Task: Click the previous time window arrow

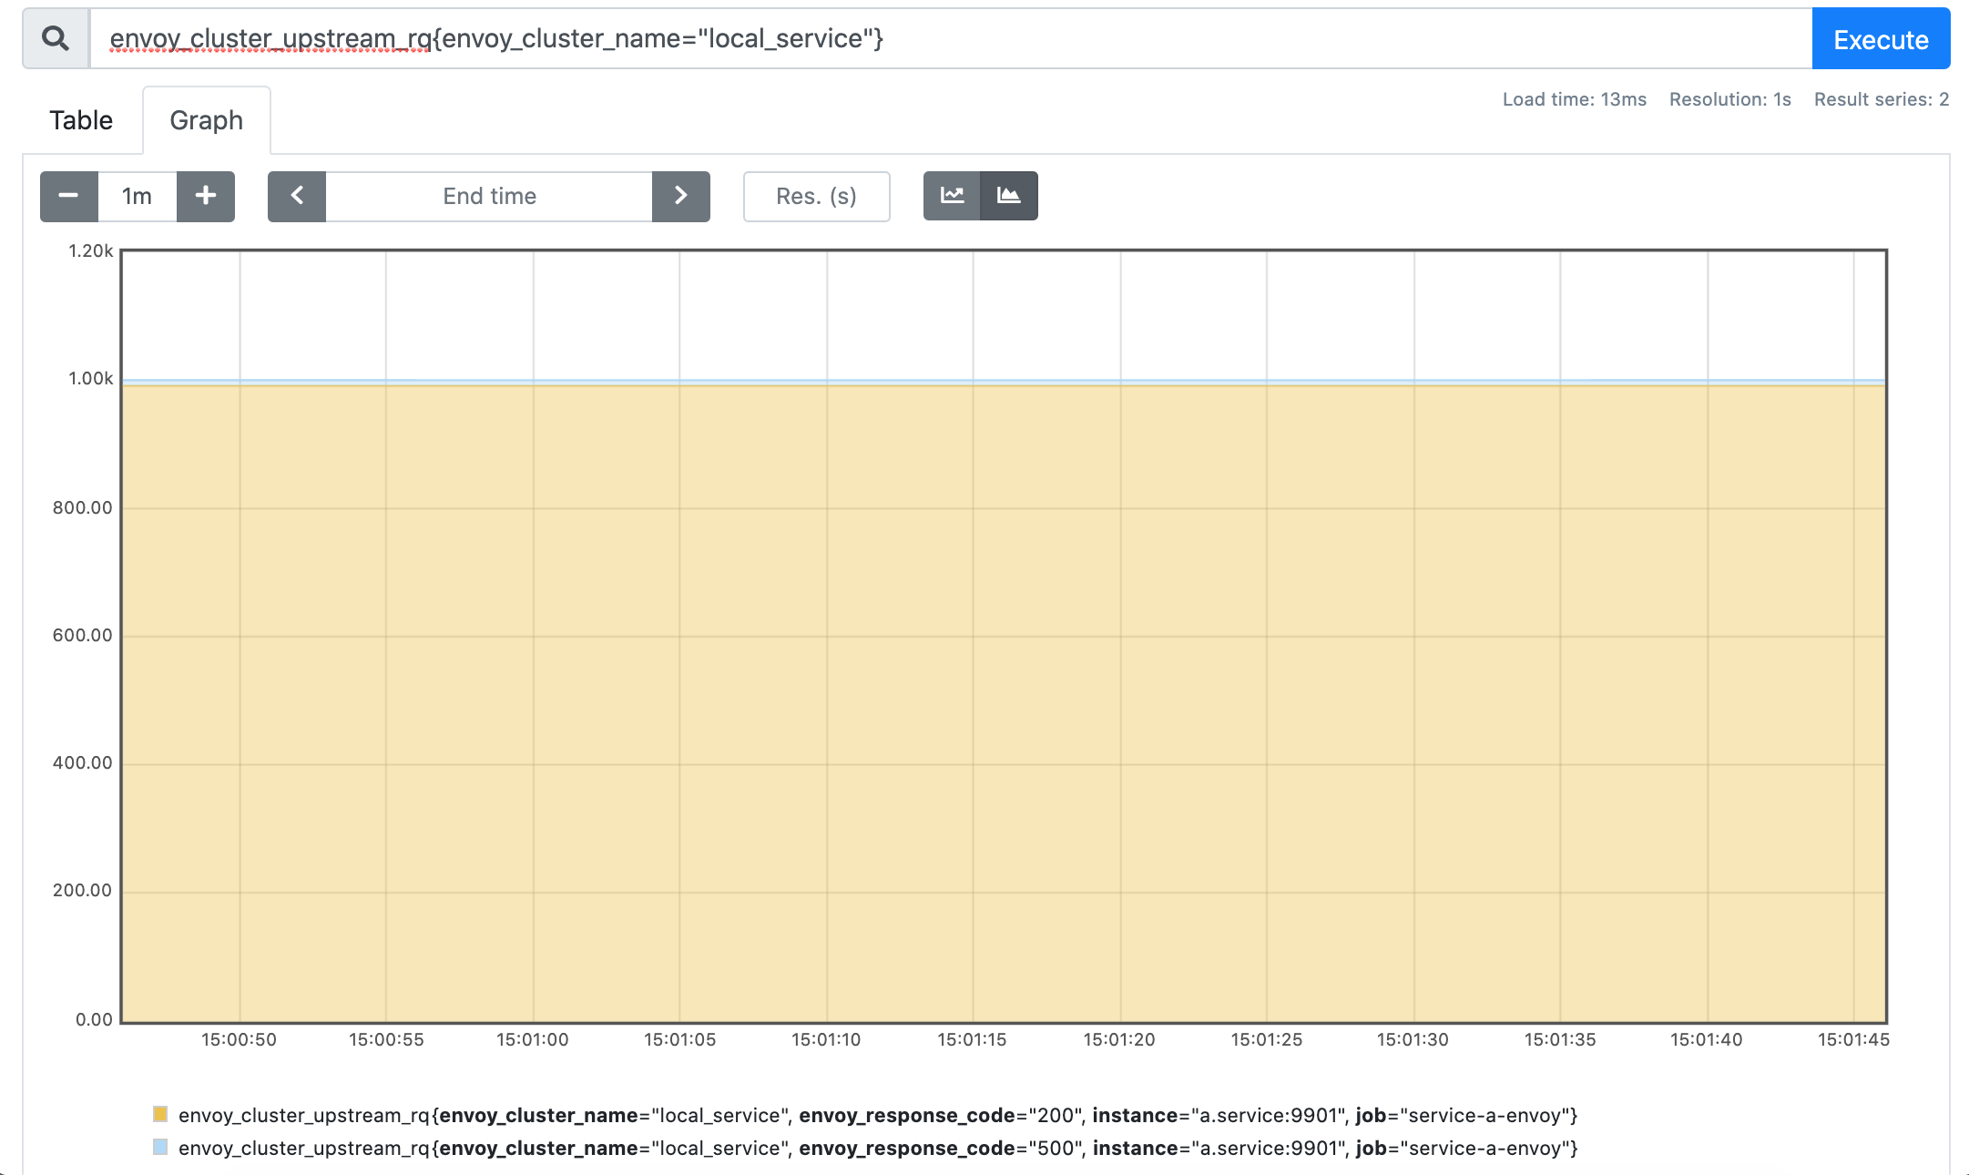Action: (x=295, y=196)
